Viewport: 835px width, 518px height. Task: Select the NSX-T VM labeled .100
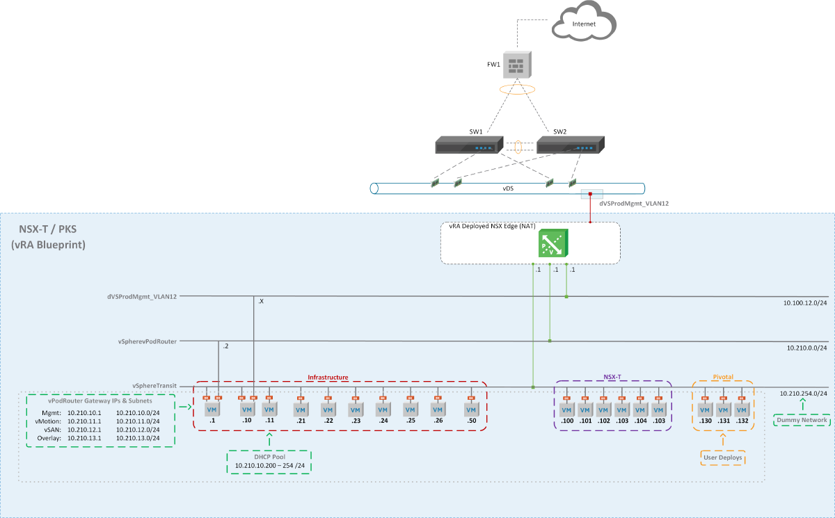(x=566, y=410)
